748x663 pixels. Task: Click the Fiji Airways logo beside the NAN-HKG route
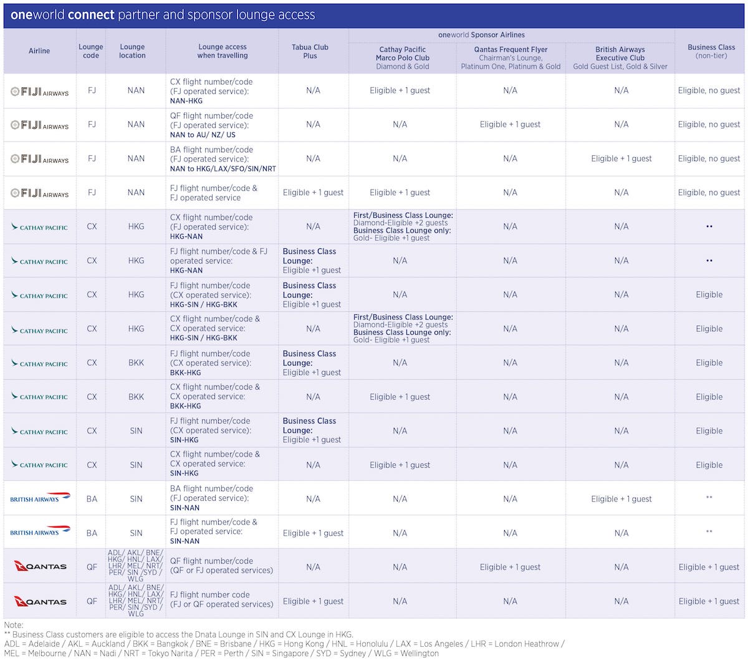tap(39, 91)
